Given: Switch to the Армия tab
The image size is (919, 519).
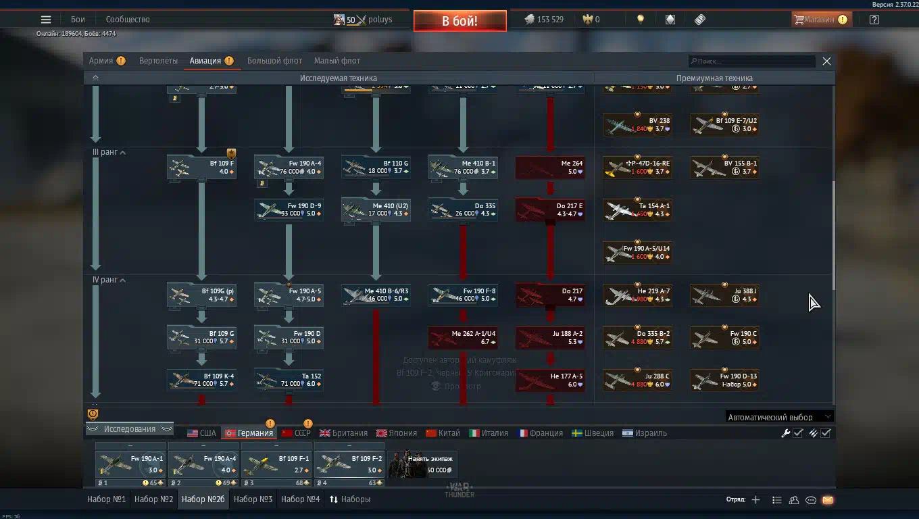Looking at the screenshot, I should (107, 61).
